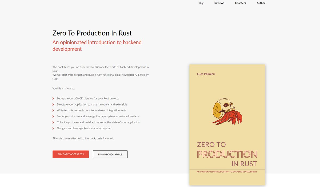The image size is (320, 187).
Task: Navigate to the Reviews section
Action: click(219, 3)
